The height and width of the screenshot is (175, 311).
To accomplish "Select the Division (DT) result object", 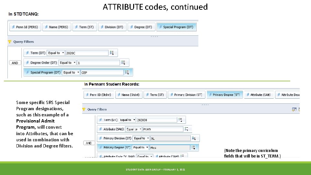I will click(112, 27).
